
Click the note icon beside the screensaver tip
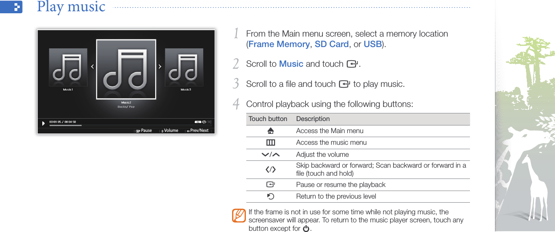click(239, 216)
